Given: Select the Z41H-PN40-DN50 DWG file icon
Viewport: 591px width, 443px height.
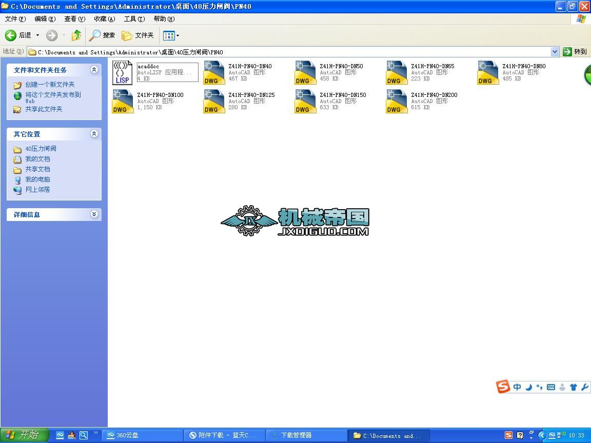Looking at the screenshot, I should (x=305, y=73).
